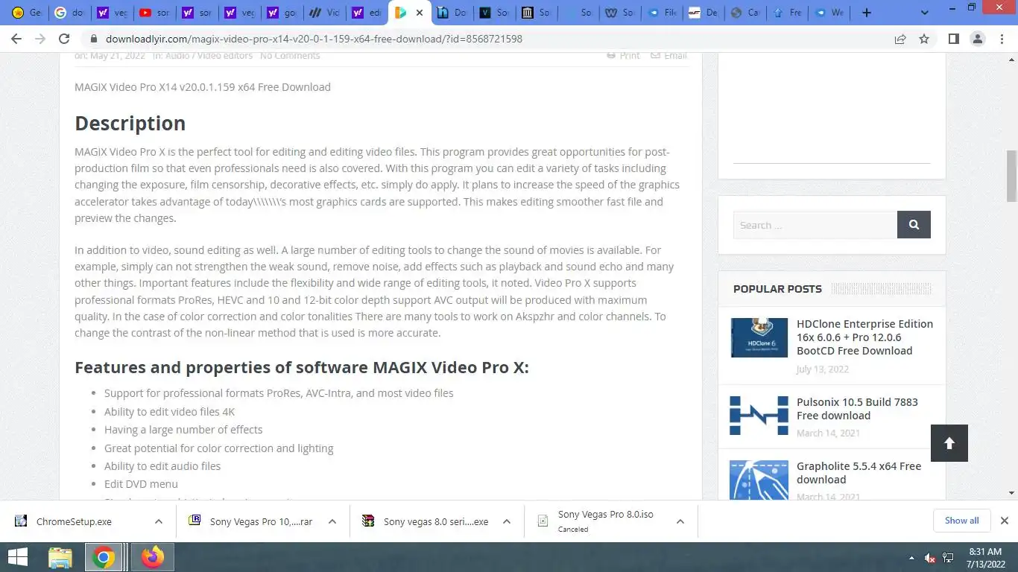
Task: Click the "Ability to edit video files 4K" bullet
Action: point(170,412)
